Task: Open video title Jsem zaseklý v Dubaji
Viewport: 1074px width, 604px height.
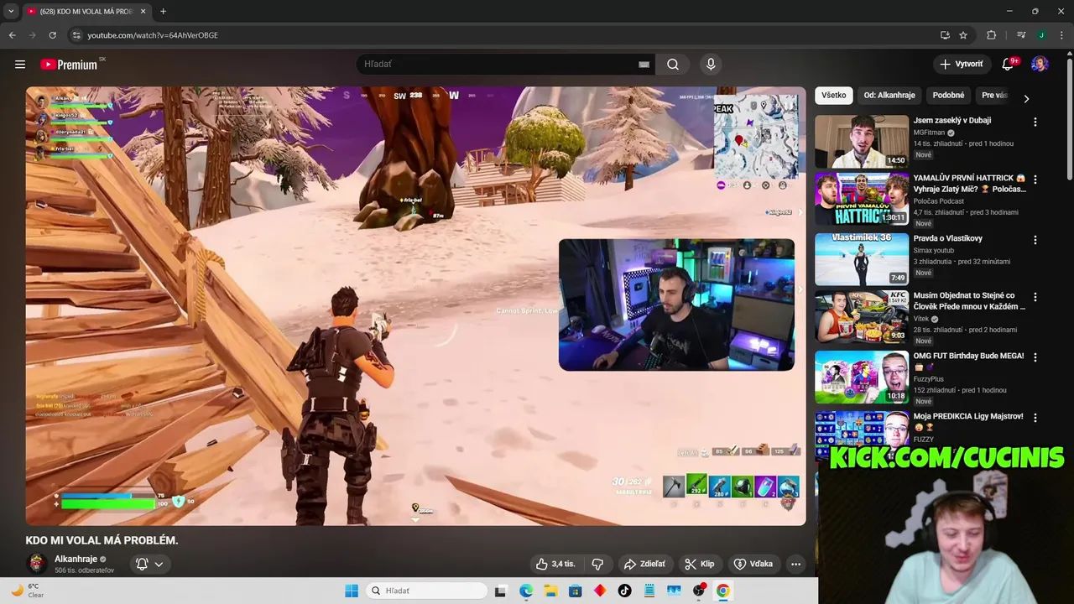Action: [x=952, y=120]
